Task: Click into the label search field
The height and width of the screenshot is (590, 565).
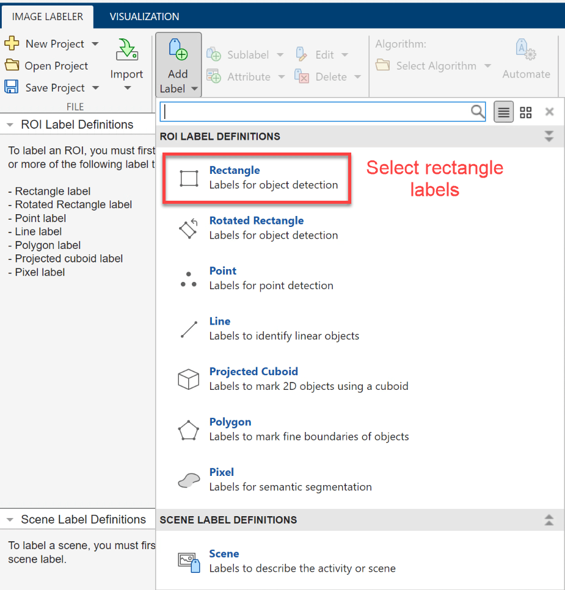Action: tap(315, 112)
